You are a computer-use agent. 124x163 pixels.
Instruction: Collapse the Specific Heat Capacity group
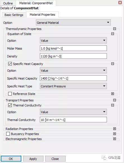(112, 64)
